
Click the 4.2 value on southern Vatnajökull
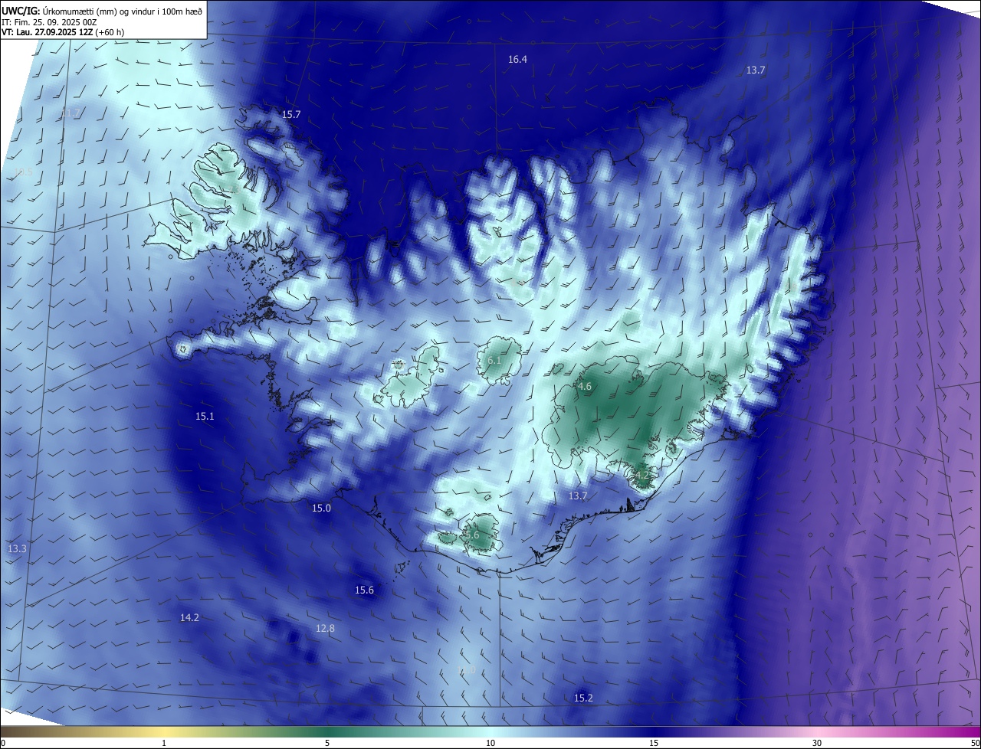(642, 475)
